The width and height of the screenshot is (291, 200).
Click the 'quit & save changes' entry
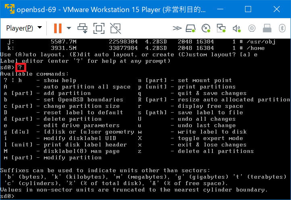pyautogui.click(x=212, y=93)
